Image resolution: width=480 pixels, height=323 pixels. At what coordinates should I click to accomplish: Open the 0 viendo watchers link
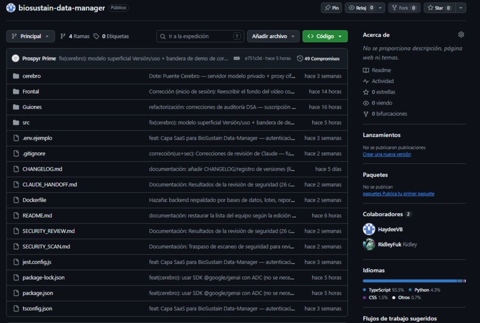[378, 103]
